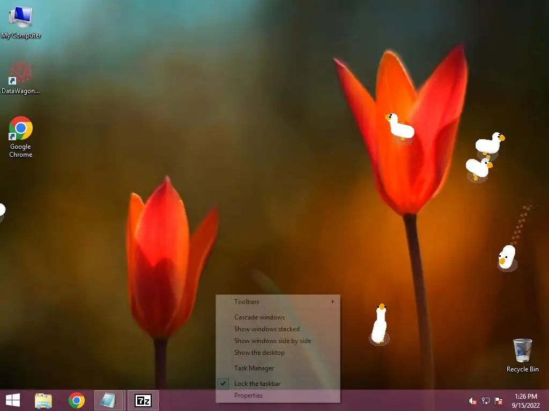Viewport: 549px width, 411px height.
Task: Toggle Lock the taskbar option
Action: pos(278,384)
